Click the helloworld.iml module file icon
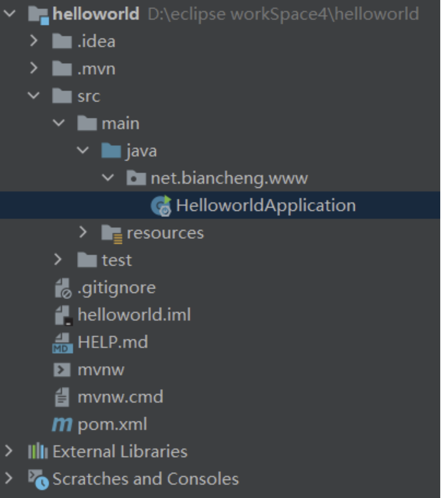Screen dimensions: 442x498 pyautogui.click(x=64, y=316)
